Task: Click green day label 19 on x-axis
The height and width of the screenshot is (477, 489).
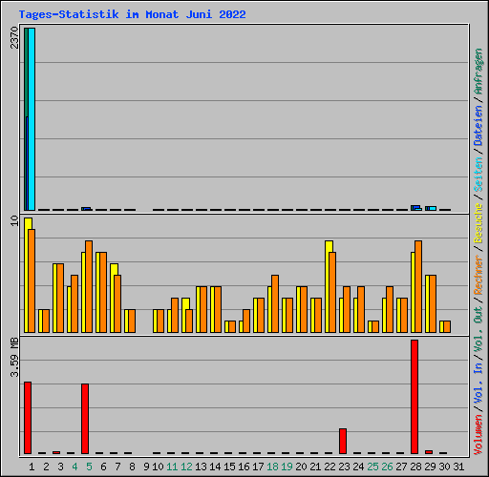Action: 287,467
